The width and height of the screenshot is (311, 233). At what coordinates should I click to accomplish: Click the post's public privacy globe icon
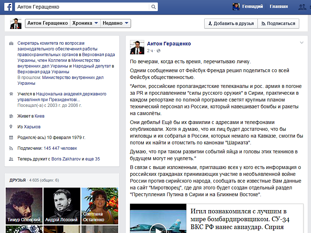tap(159, 51)
